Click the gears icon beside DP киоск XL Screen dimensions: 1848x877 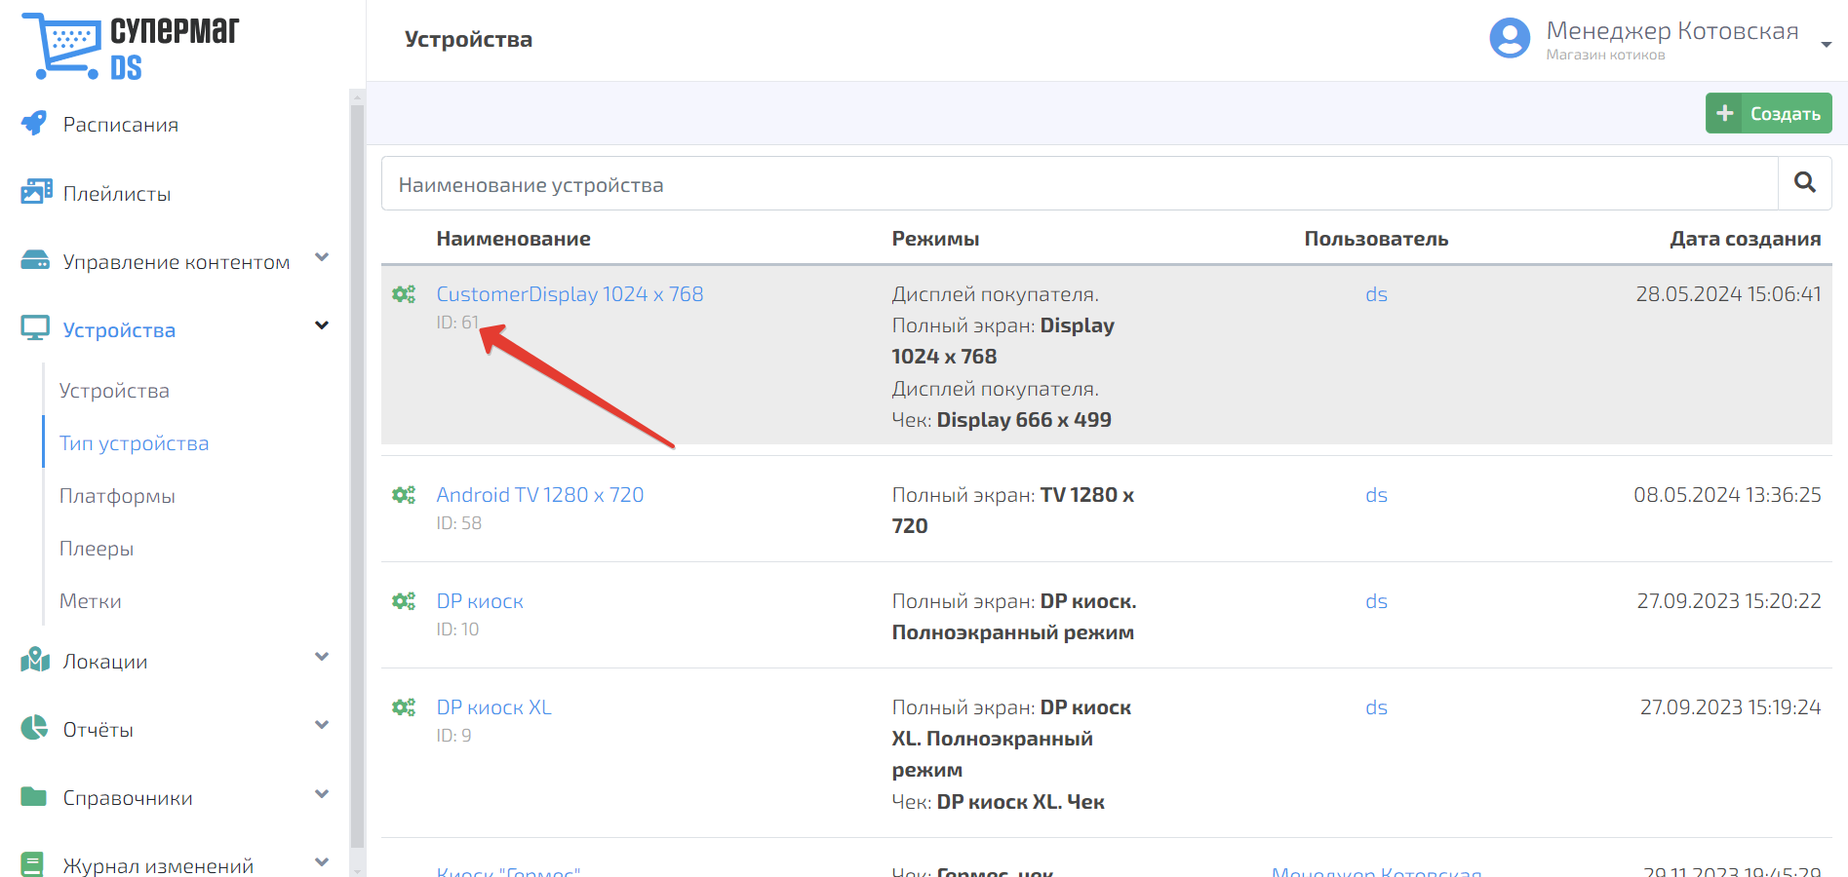point(404,707)
